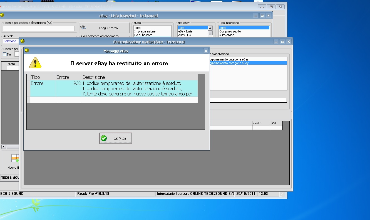
Task: Click the 'Stato' column header in Lista inserzioni grid
Action: click(13, 64)
